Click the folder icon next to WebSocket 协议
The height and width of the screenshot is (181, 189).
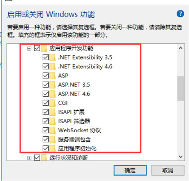coord(52,130)
